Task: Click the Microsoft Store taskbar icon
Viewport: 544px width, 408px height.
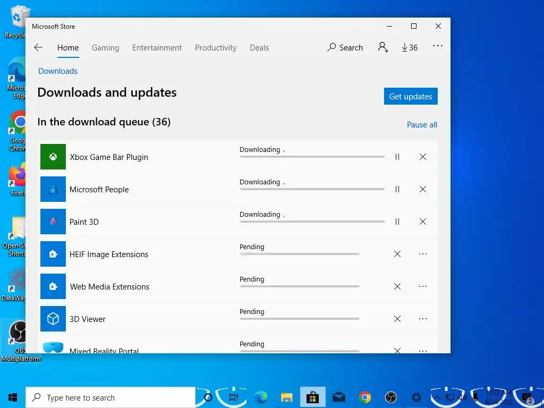Action: coord(312,397)
